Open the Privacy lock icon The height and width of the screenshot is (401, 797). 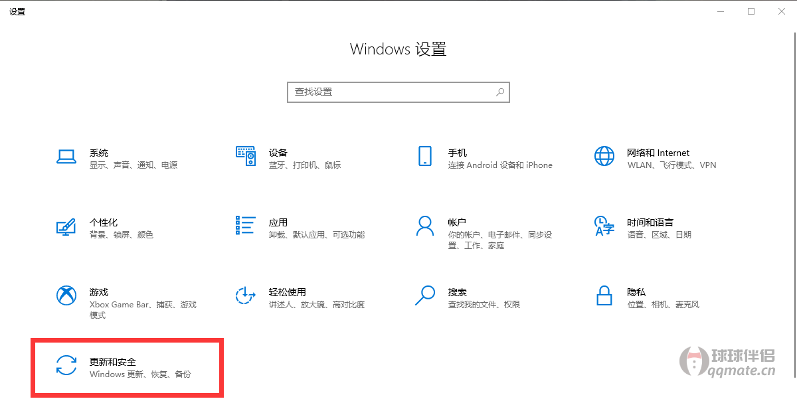[x=604, y=295]
